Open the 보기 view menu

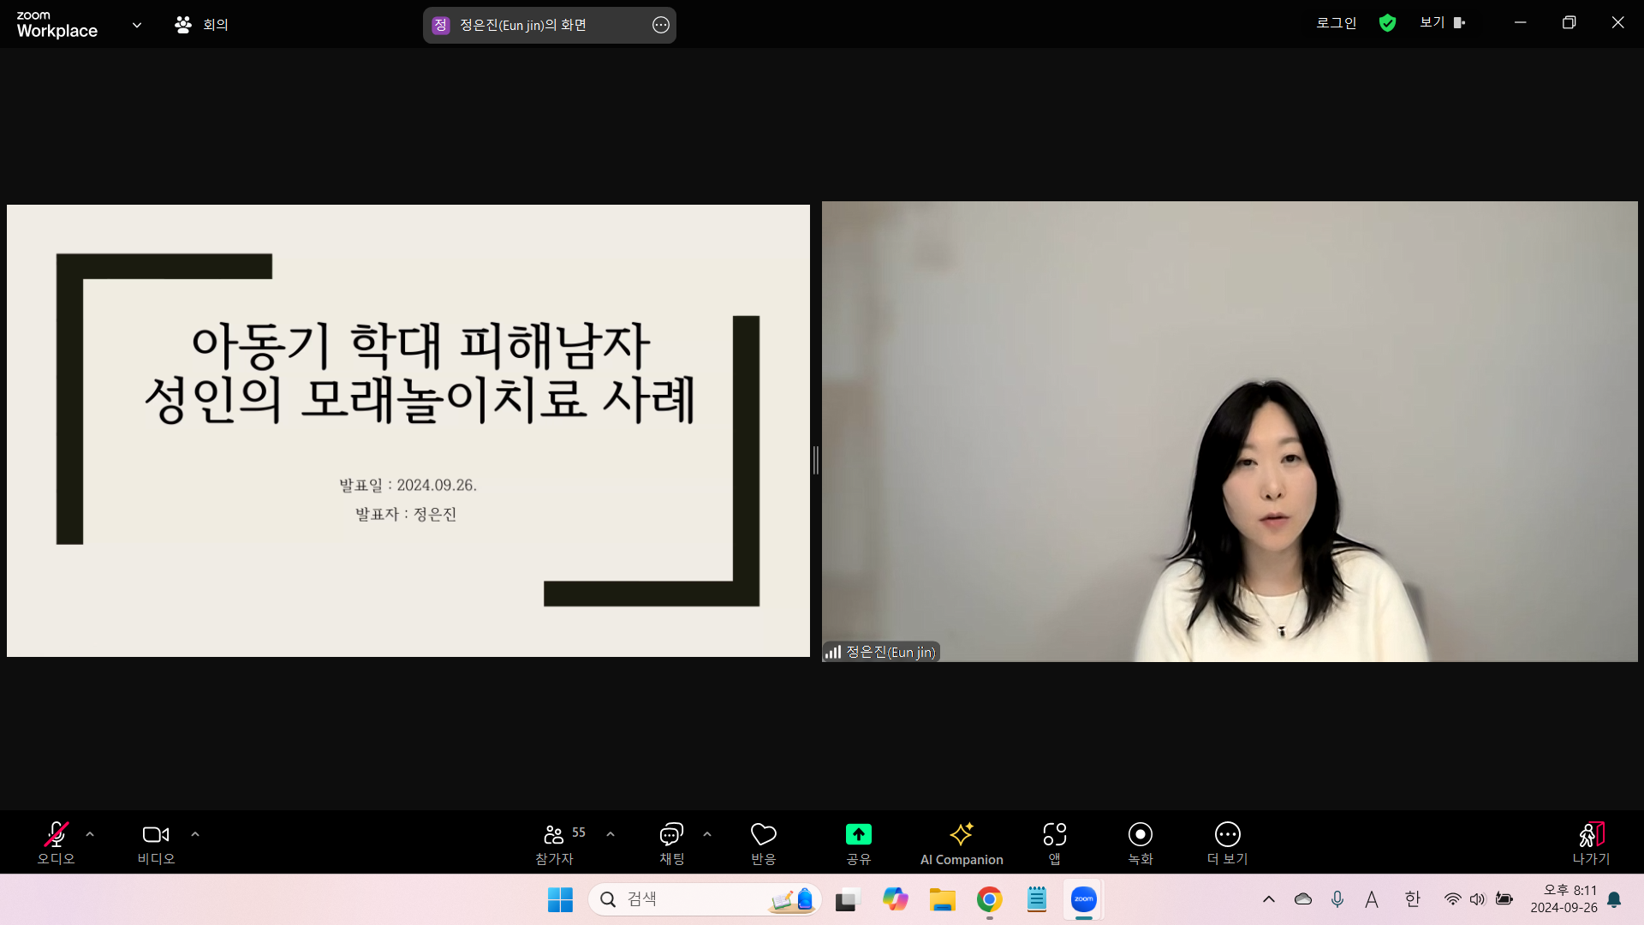1443,23
